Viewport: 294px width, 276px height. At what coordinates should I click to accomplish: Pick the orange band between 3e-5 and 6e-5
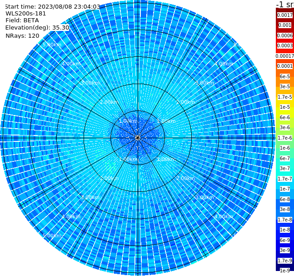[x=285, y=81]
